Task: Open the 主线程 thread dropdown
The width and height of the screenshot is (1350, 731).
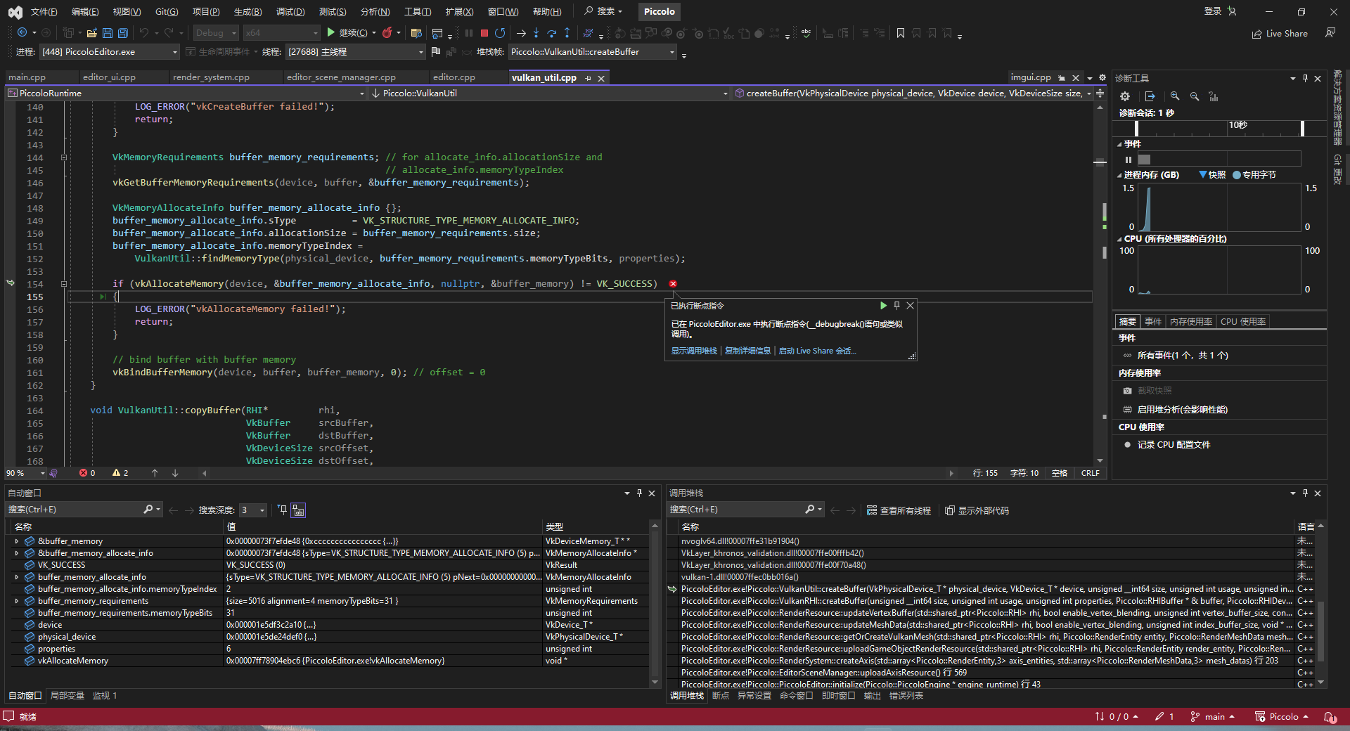Action: tap(355, 52)
